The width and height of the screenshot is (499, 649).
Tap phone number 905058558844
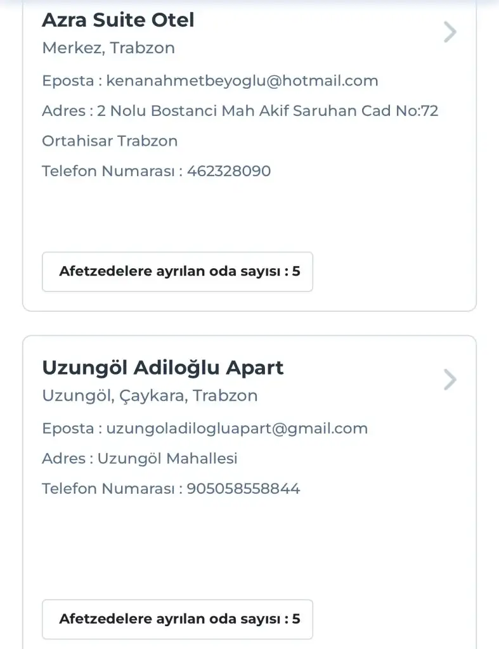(243, 489)
